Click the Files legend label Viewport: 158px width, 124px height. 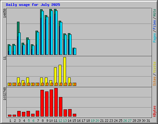coord(154,25)
